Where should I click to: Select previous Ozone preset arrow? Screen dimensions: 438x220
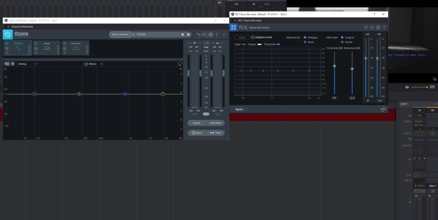click(182, 35)
